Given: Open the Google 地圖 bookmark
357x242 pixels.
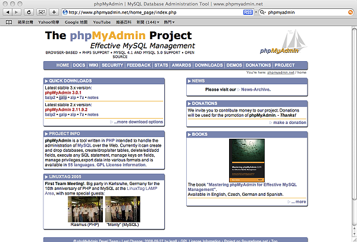Looking at the screenshot, I should point(76,23).
